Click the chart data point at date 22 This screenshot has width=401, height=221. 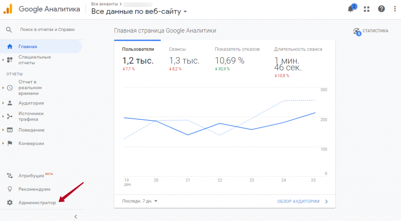pyautogui.click(x=220, y=123)
